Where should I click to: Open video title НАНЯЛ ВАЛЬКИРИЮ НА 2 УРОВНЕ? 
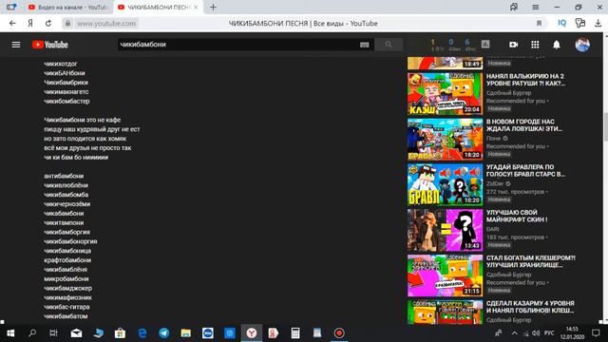(525, 80)
